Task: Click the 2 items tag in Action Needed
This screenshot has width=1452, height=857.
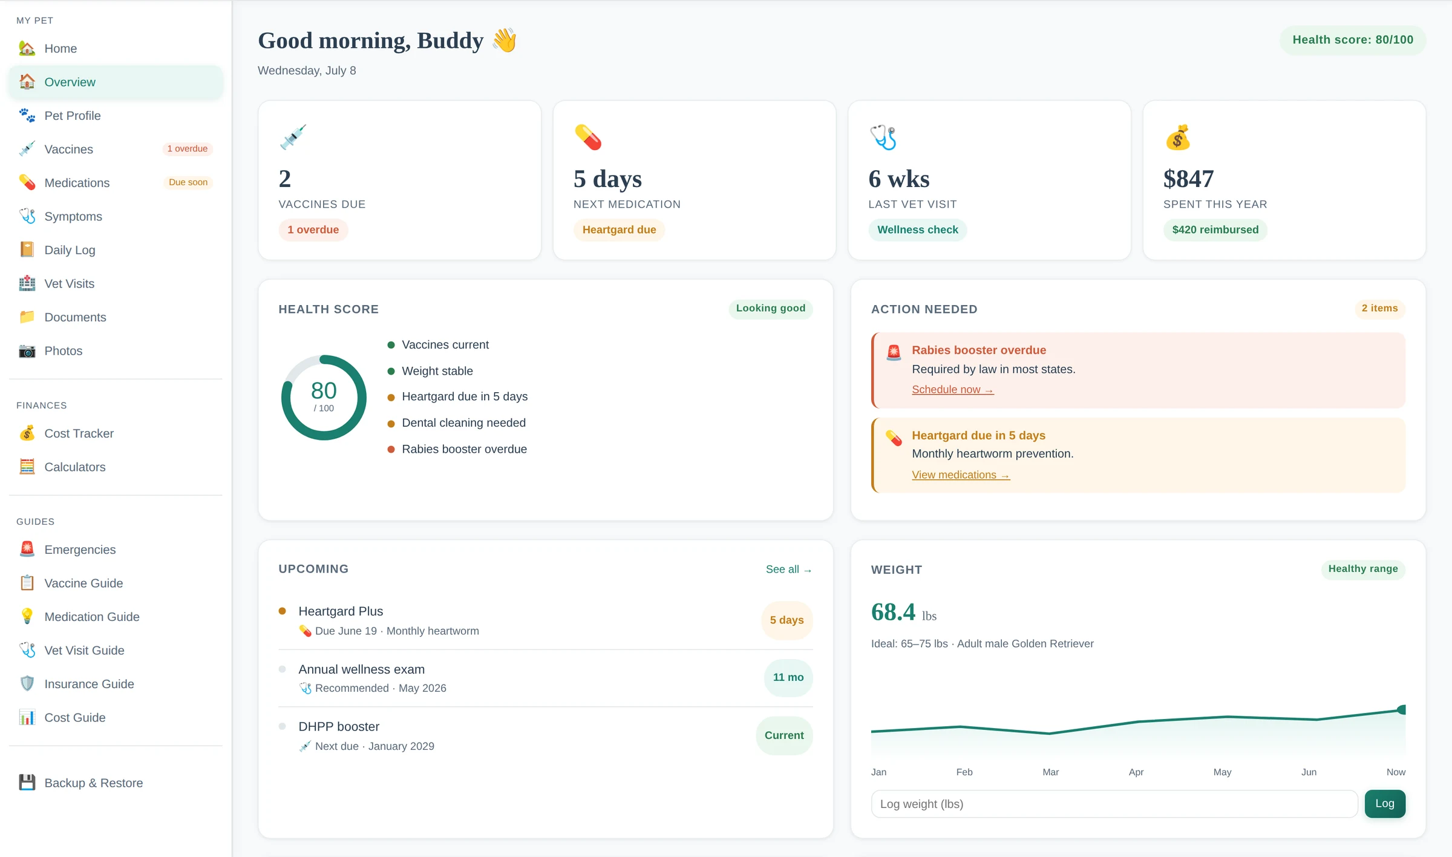Action: (x=1379, y=309)
